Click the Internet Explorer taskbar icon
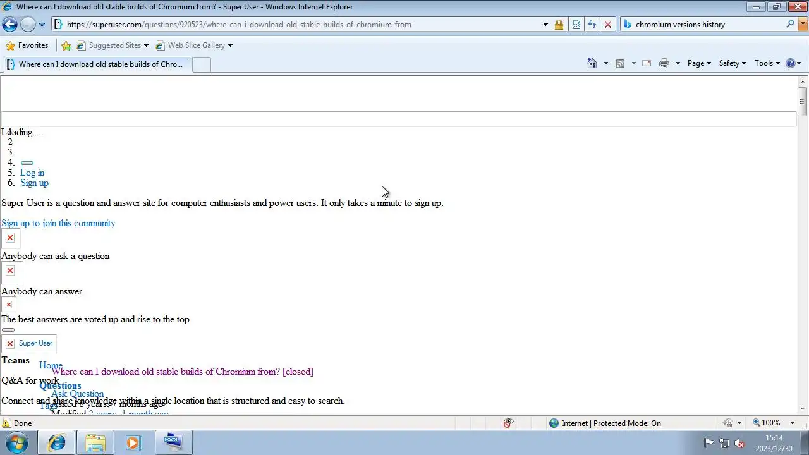 click(x=56, y=442)
